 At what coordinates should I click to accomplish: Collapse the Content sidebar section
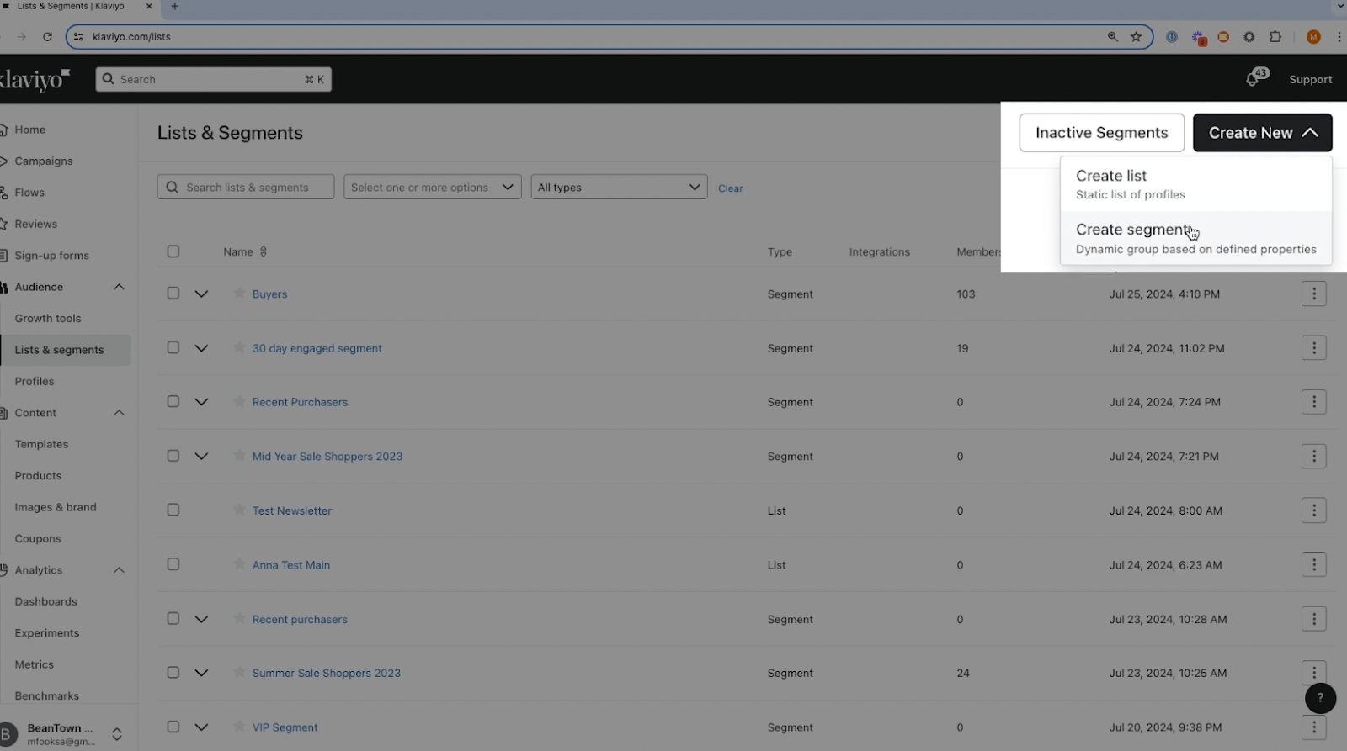(x=119, y=413)
